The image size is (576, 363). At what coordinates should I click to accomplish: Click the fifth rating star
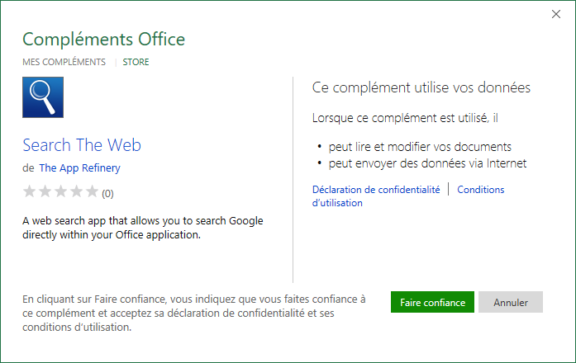pos(91,191)
